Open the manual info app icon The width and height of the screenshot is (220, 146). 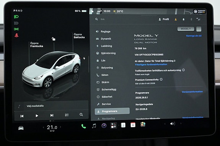(123, 125)
